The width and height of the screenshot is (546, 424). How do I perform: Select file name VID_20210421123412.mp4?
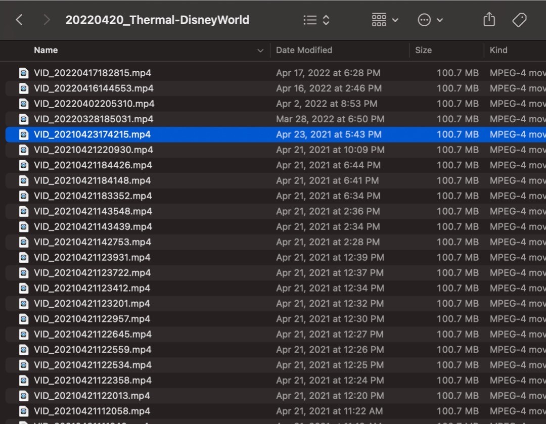tap(92, 288)
